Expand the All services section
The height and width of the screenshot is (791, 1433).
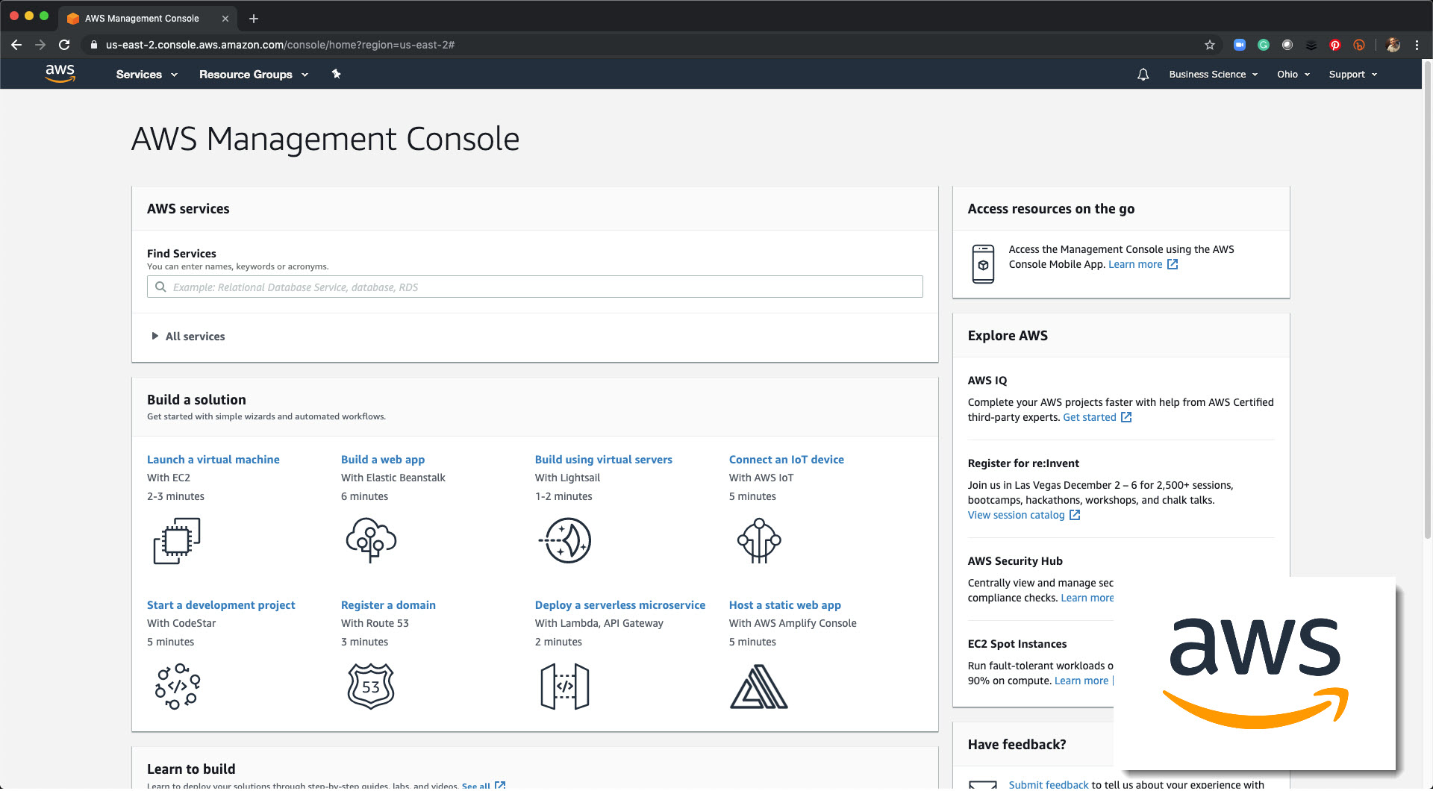(x=188, y=336)
